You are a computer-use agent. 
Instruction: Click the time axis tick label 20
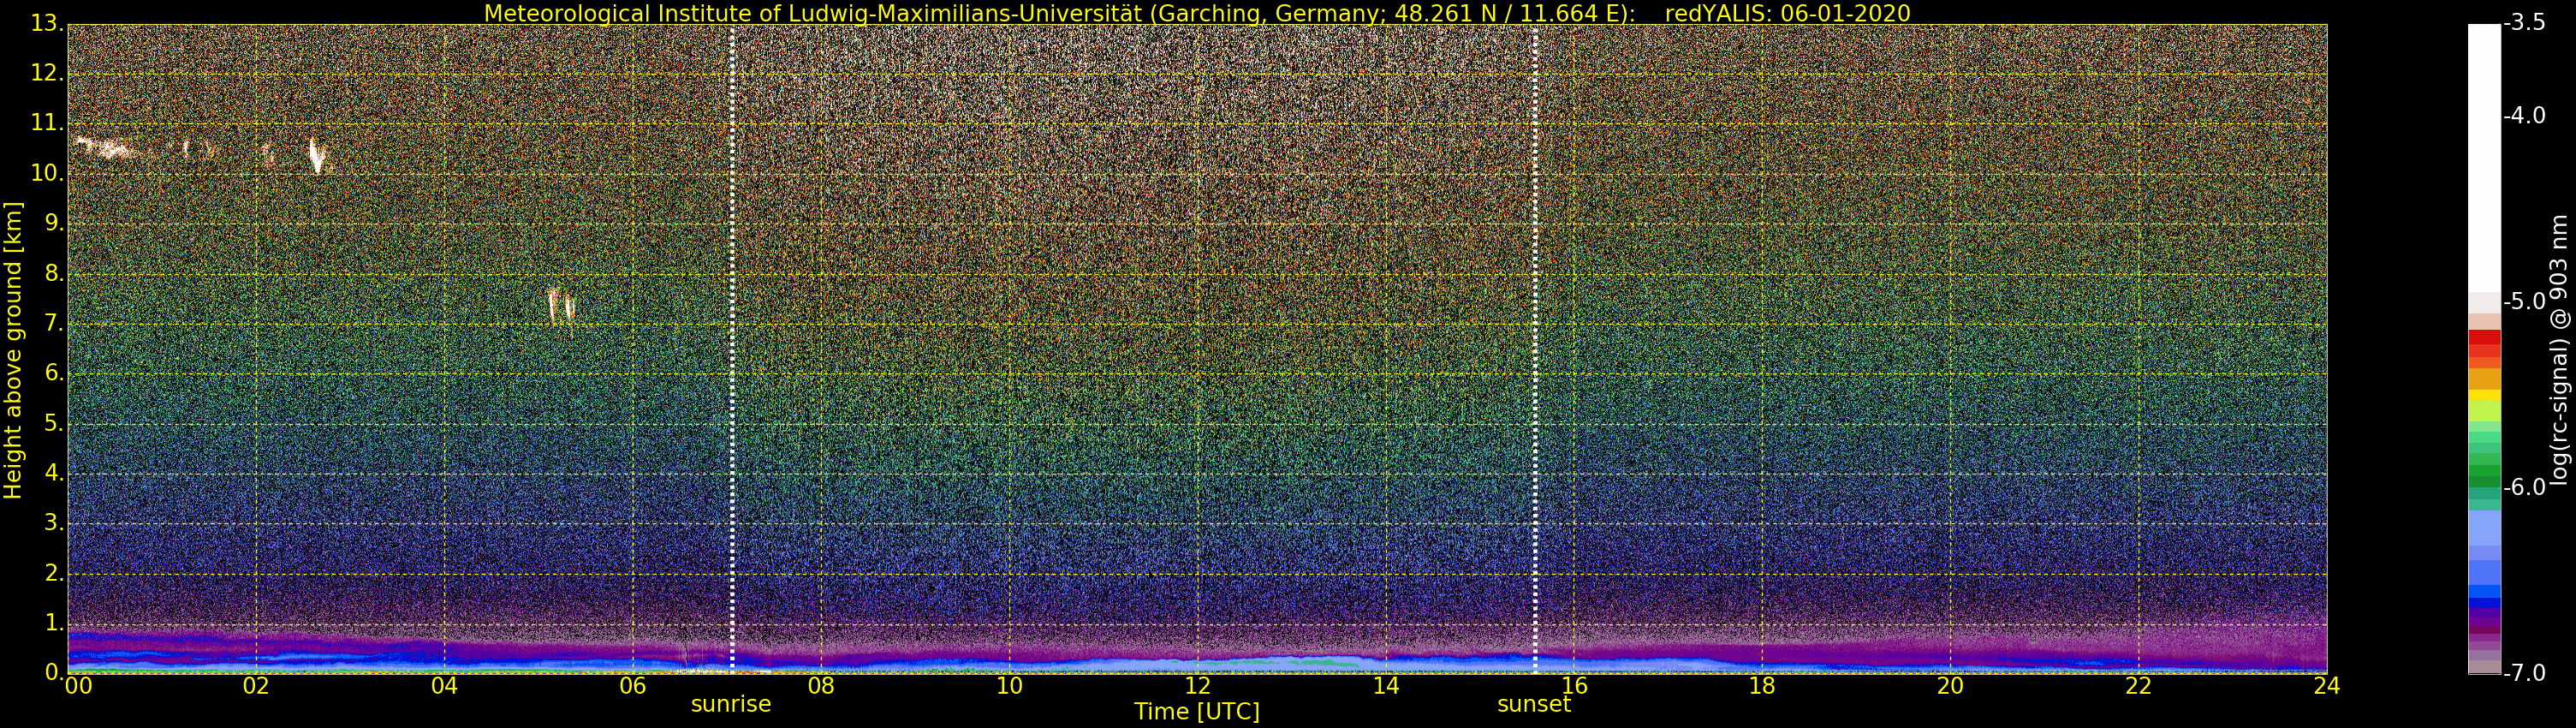(x=1950, y=686)
